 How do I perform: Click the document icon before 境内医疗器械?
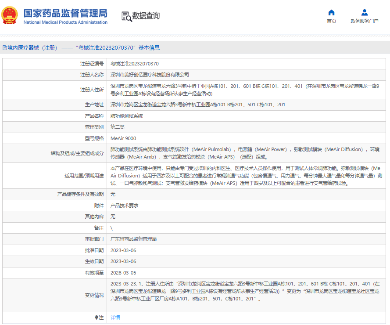click(5, 48)
